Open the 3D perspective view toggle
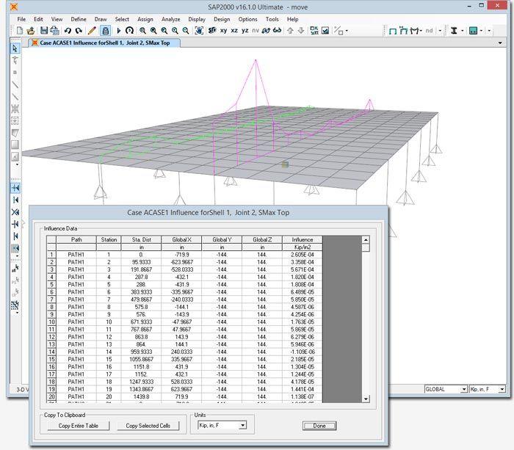Viewport: 514px width, 450px height. tap(212, 31)
